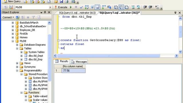Comment out the selected lines
The width and height of the screenshot is (183, 103).
(133, 7)
